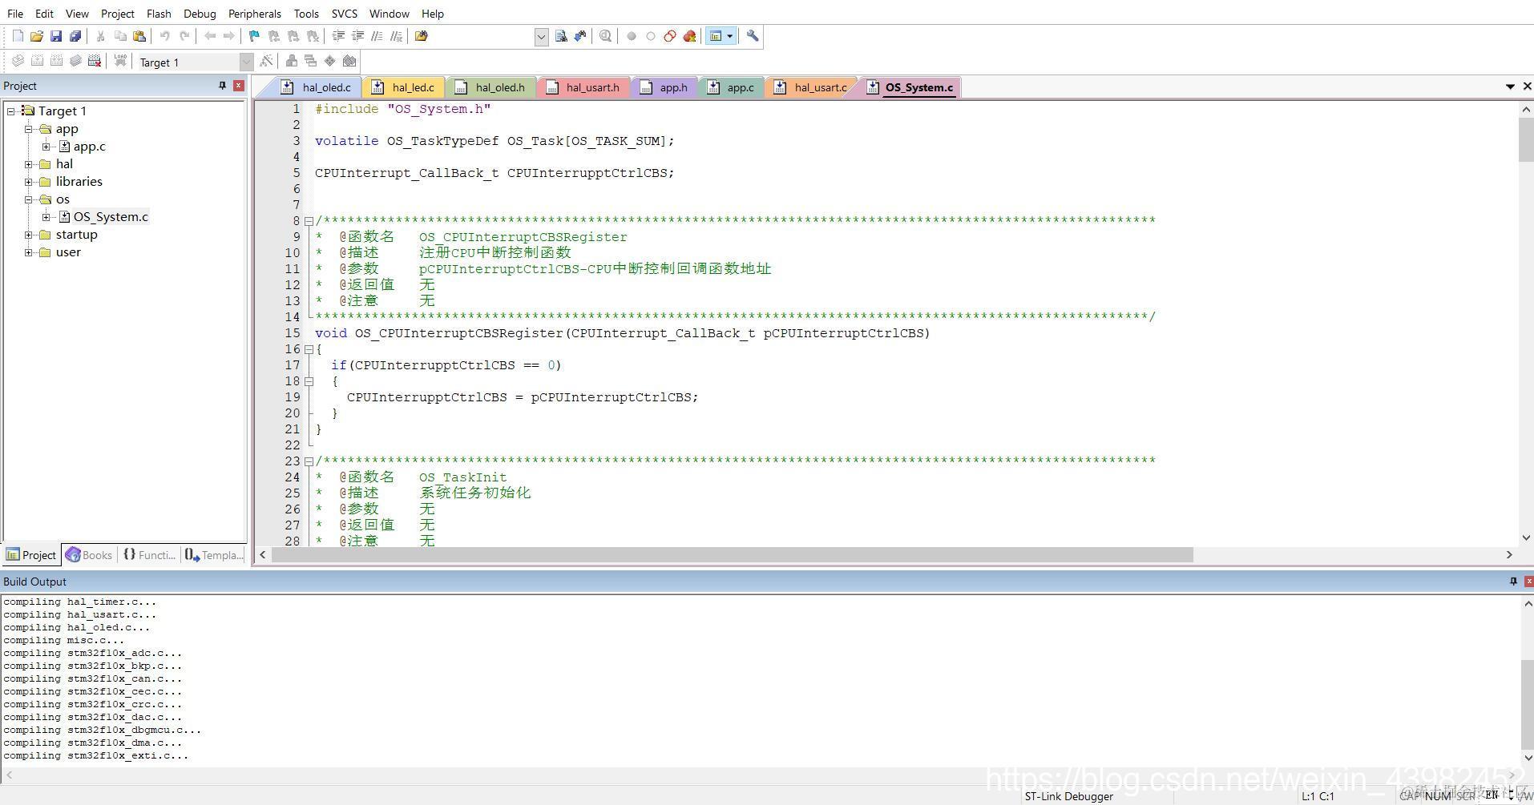1534x805 pixels.
Task: Open the Peripherals menu
Action: [x=254, y=14]
